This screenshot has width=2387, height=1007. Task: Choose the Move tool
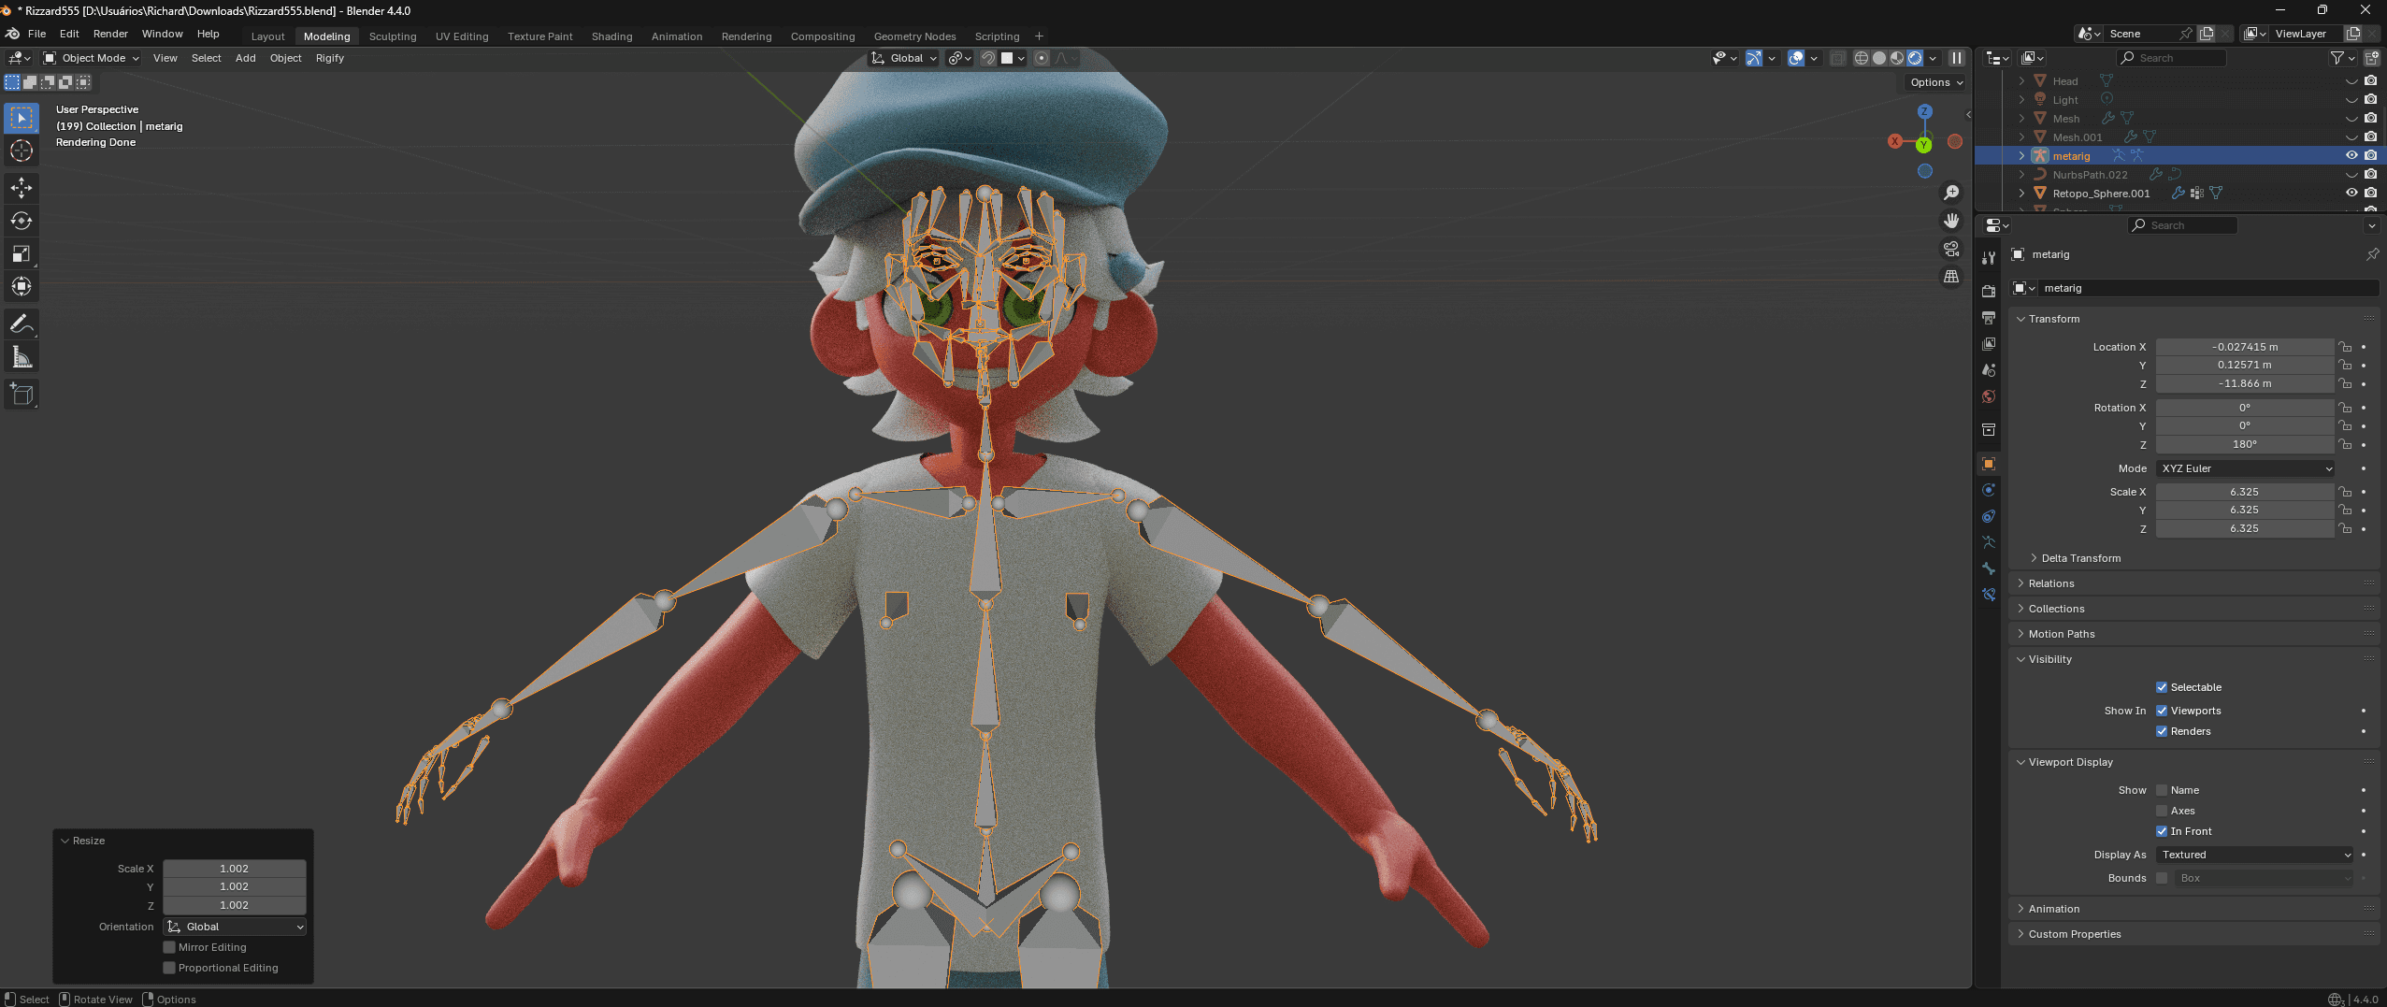[x=22, y=188]
